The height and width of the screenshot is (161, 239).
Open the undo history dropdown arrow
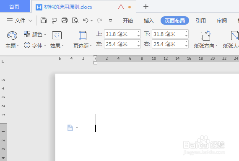91,20
